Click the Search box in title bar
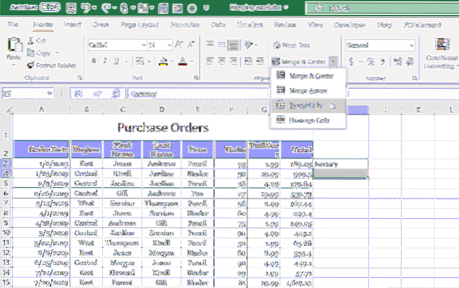 click(x=382, y=8)
